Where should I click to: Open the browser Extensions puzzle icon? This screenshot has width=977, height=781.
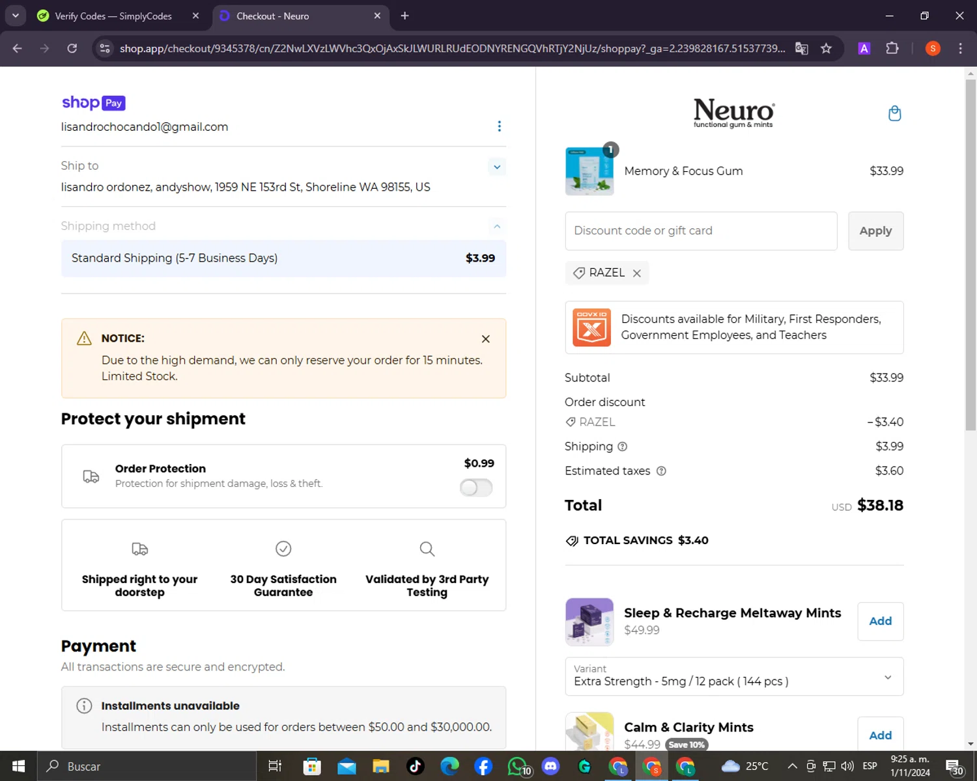click(892, 49)
